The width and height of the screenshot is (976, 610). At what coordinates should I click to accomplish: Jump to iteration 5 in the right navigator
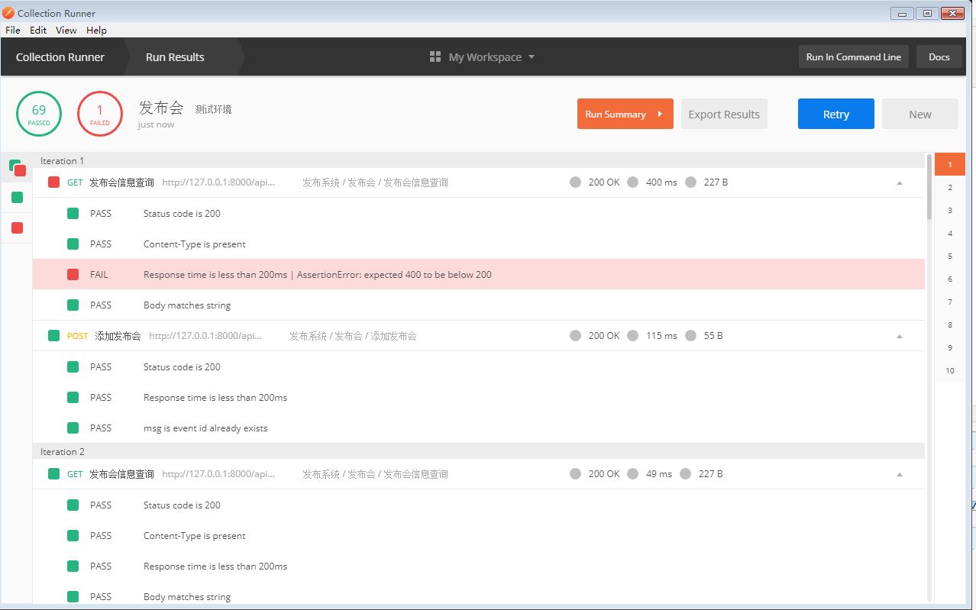tap(949, 256)
